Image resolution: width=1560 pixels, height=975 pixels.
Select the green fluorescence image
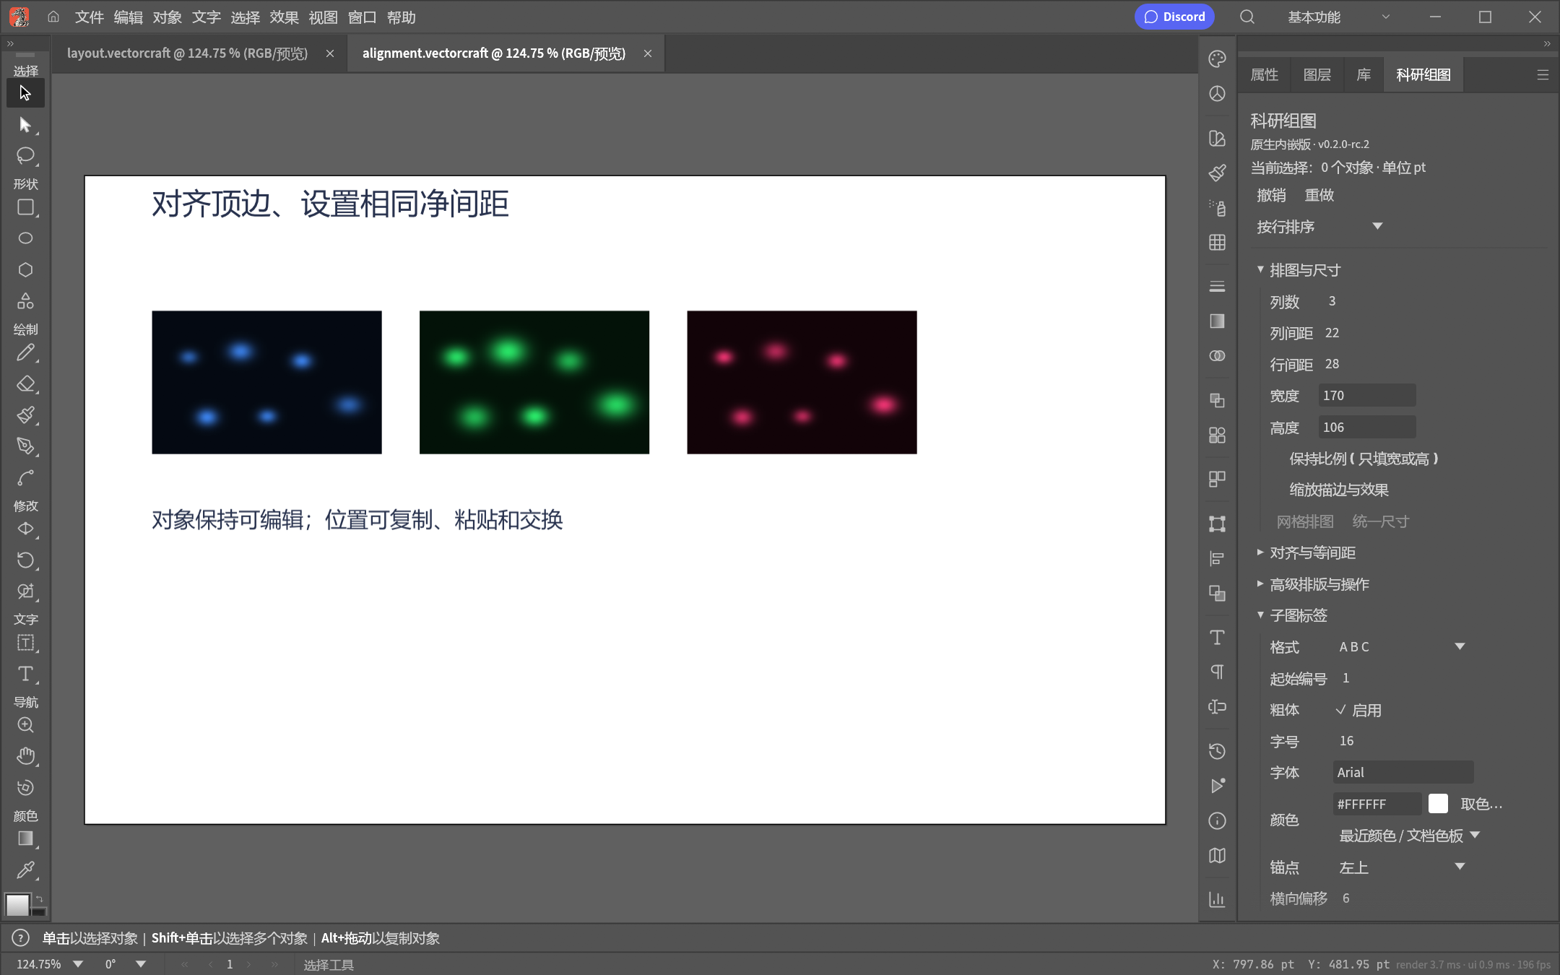(534, 382)
